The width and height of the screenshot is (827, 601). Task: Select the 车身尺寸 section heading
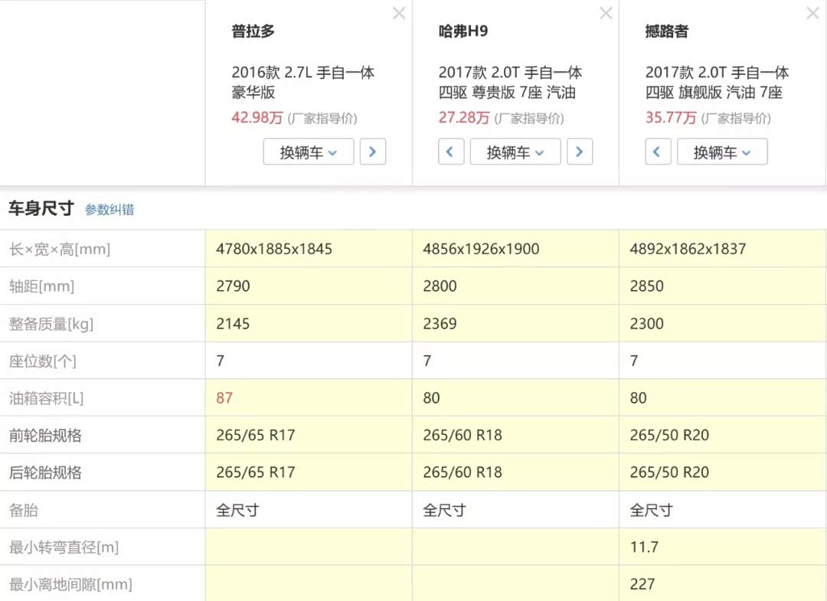tap(41, 208)
